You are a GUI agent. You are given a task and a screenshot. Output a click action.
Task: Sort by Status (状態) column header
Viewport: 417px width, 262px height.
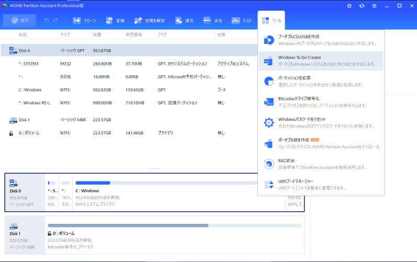(221, 35)
